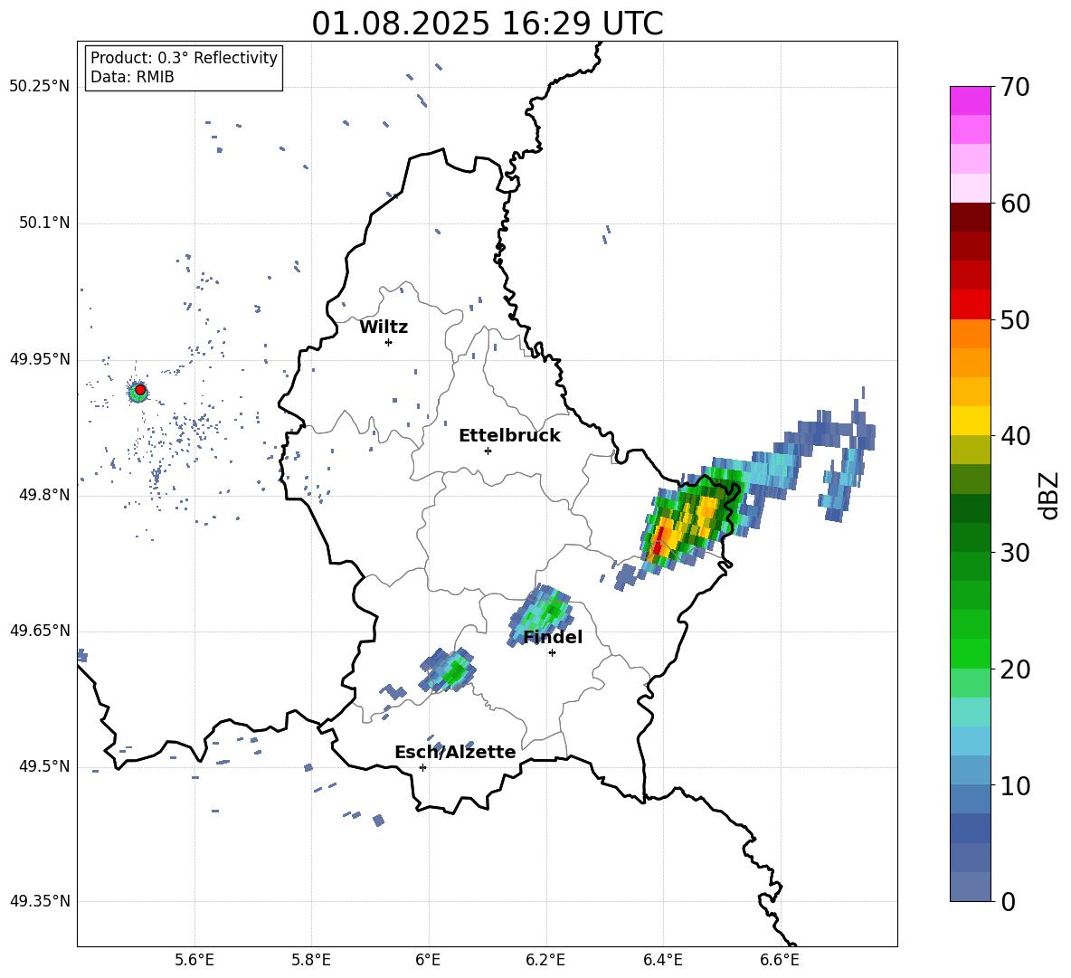1071x978 pixels.
Task: Click the red radar site marker dot
Action: tap(140, 390)
